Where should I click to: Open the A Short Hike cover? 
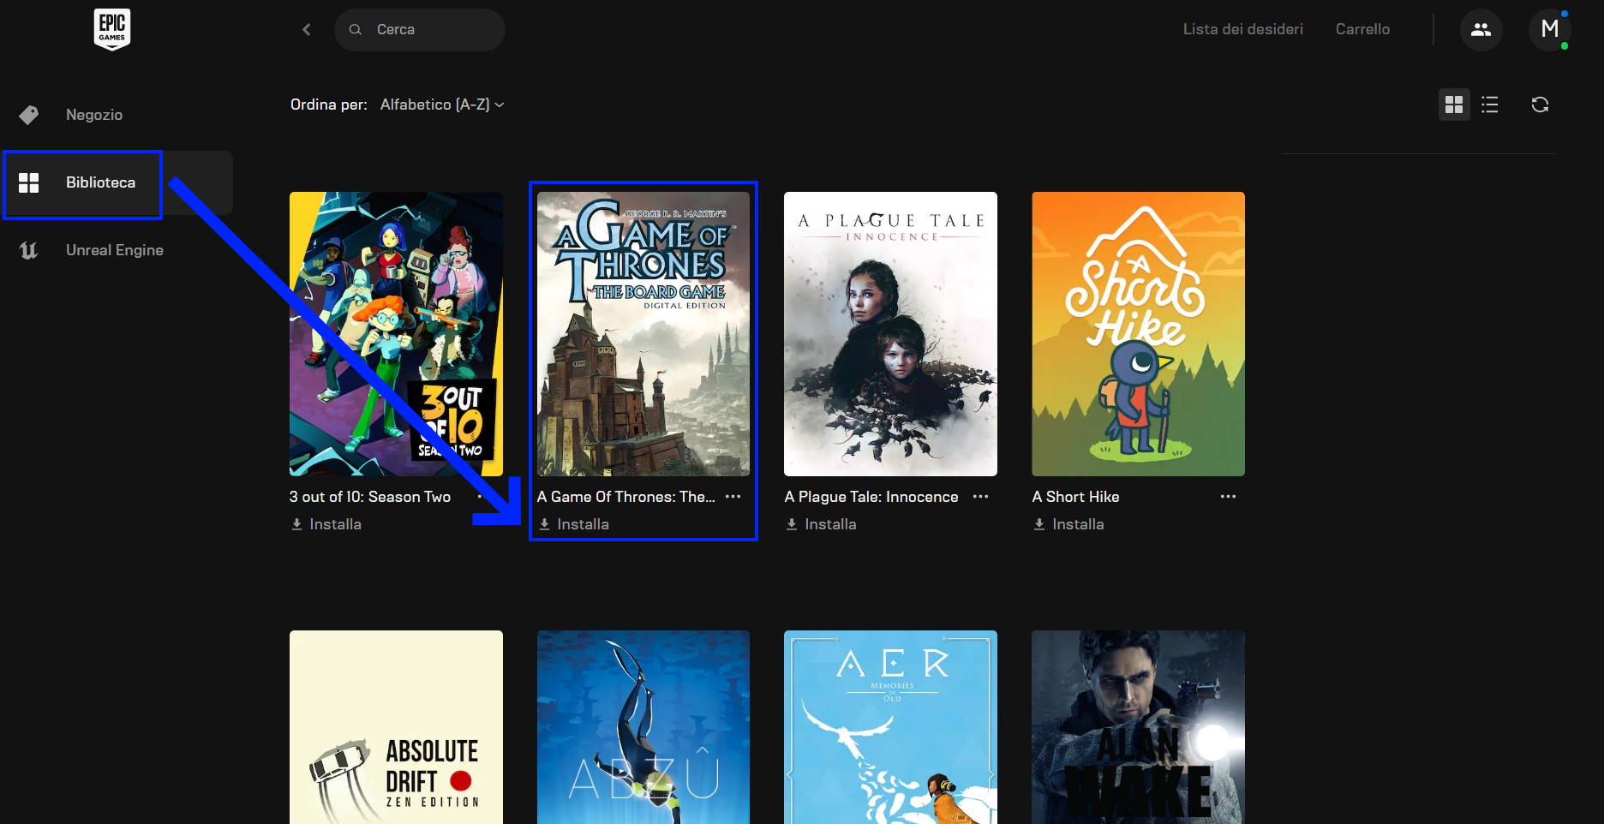1138,334
